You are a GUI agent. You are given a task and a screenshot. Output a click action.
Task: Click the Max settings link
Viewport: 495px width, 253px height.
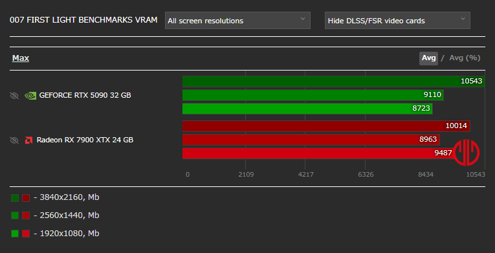(21, 58)
